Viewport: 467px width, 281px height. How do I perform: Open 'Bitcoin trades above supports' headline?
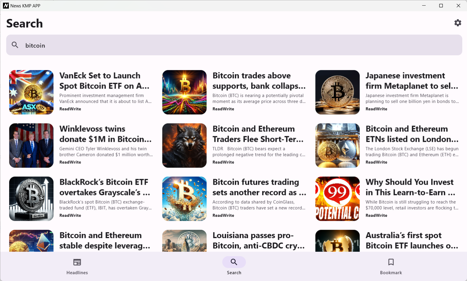pyautogui.click(x=259, y=81)
